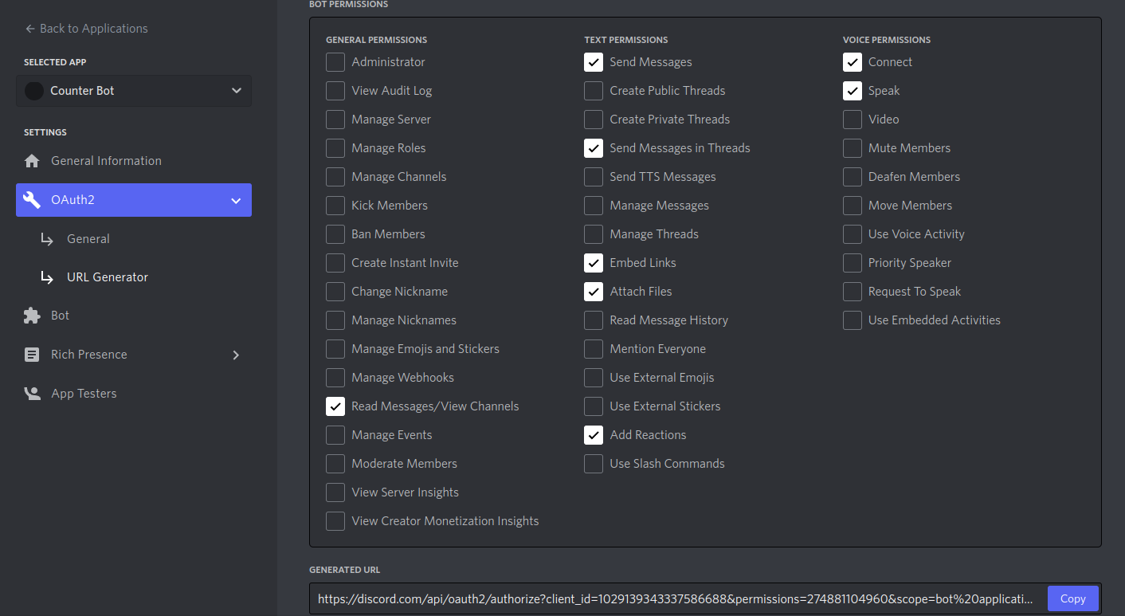
Task: Tick the Deafen Members checkbox
Action: click(x=853, y=177)
